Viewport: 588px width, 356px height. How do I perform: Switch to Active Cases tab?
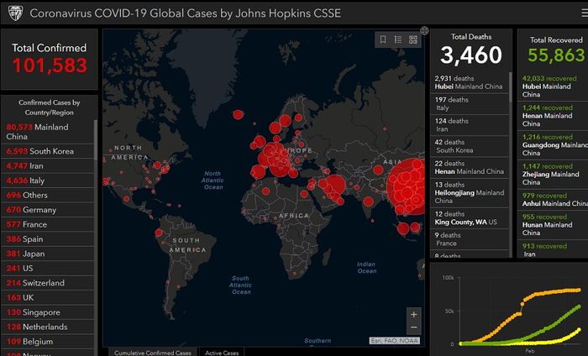tap(222, 353)
